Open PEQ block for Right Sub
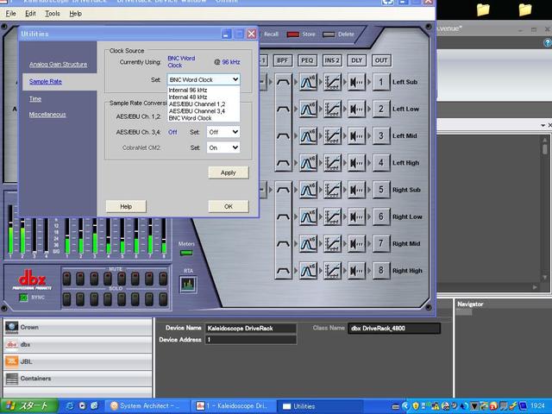Viewport: 552px width, 414px height. point(308,190)
